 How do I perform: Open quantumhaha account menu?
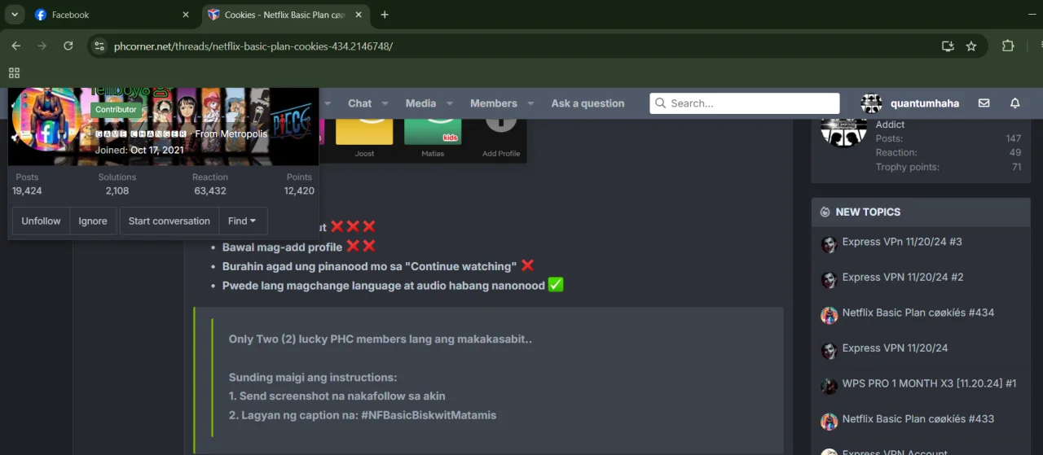pyautogui.click(x=925, y=103)
